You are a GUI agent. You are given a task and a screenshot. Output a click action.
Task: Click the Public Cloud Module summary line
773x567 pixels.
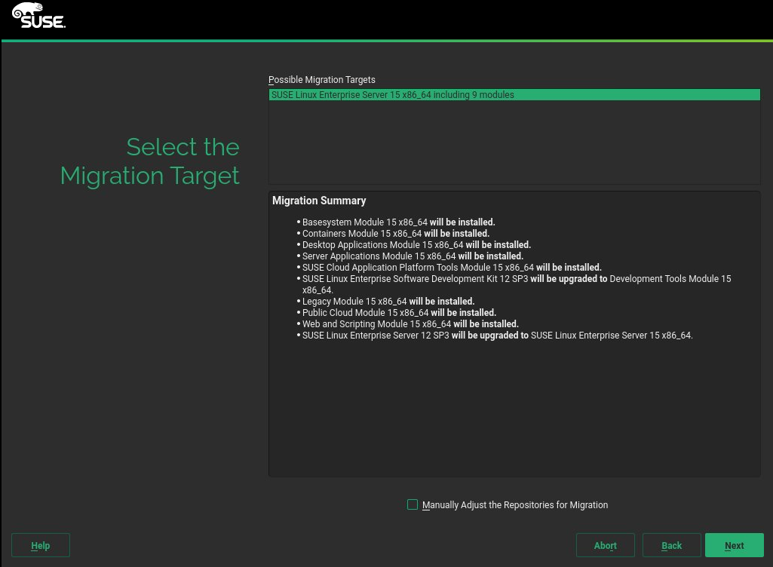[399, 313]
